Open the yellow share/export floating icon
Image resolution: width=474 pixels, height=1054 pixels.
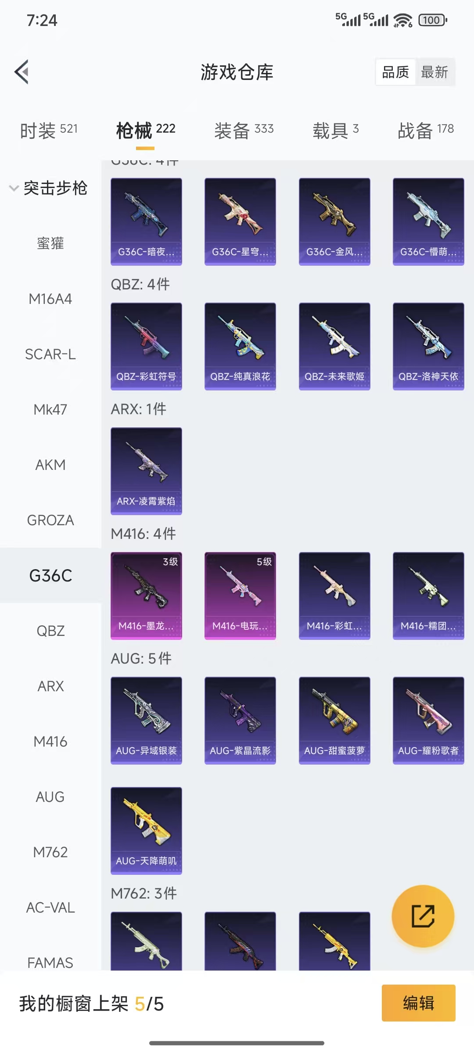tap(423, 916)
